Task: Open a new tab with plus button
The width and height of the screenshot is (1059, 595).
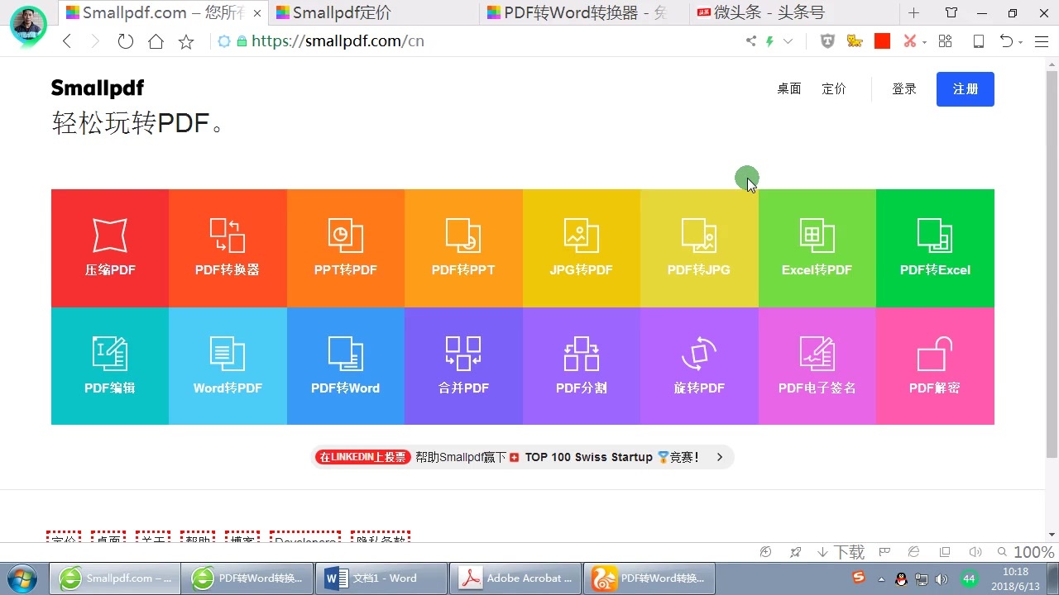Action: [x=913, y=13]
